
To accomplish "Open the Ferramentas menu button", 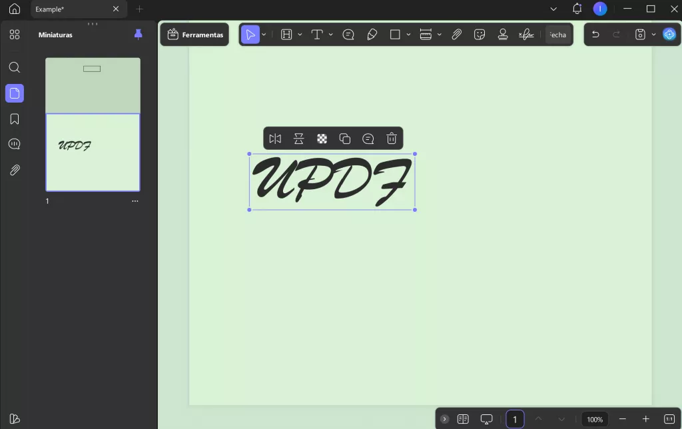I will pos(195,35).
